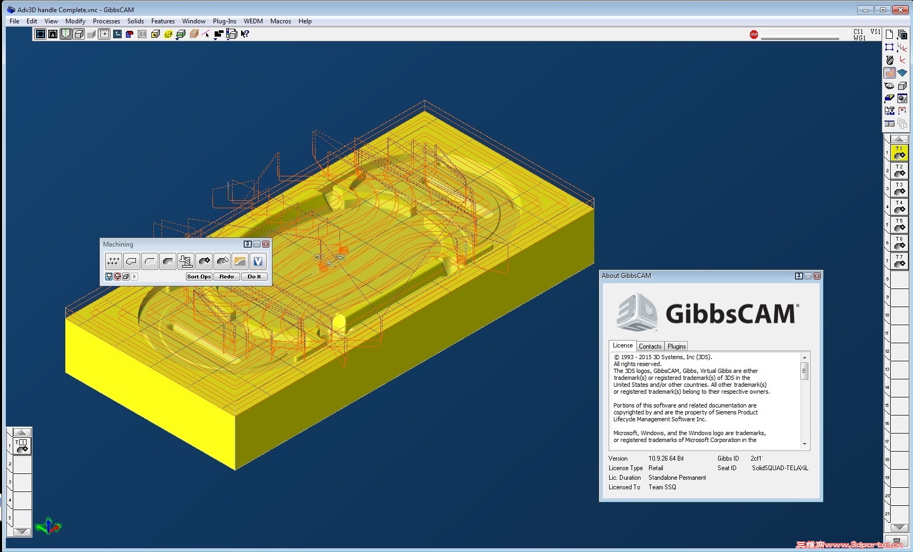Open the Post Processor icon
This screenshot has width=913, height=552.
coord(890,111)
